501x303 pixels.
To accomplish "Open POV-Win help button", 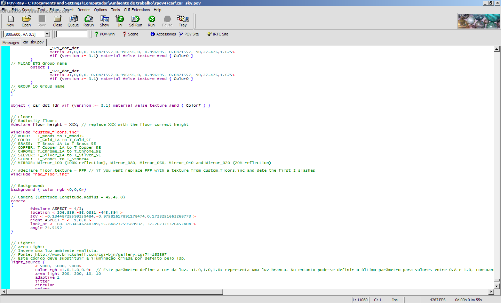I will tap(104, 34).
